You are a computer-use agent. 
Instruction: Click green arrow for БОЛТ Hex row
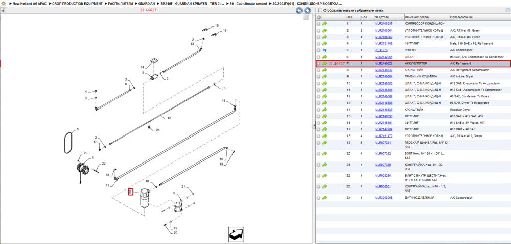click(x=324, y=154)
